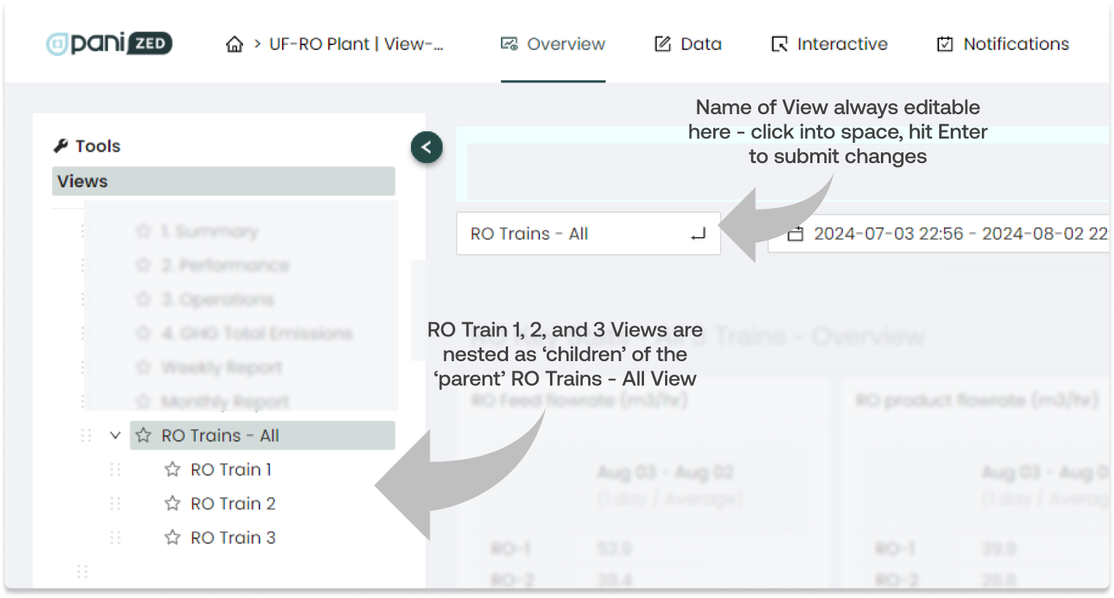Image resolution: width=1114 pixels, height=598 pixels.
Task: Switch to the Data tab
Action: pos(688,44)
